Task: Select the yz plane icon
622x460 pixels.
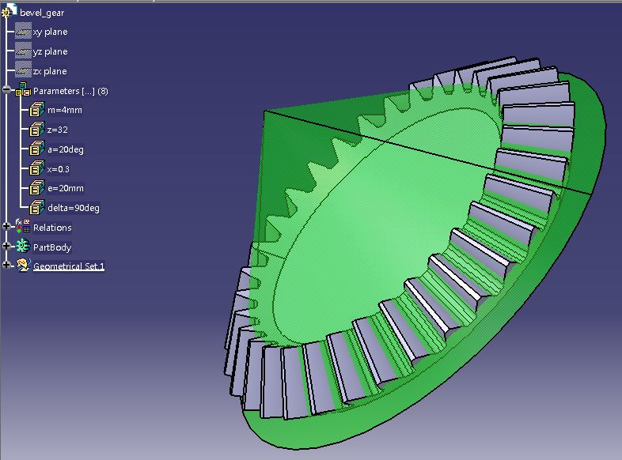Action: click(23, 51)
